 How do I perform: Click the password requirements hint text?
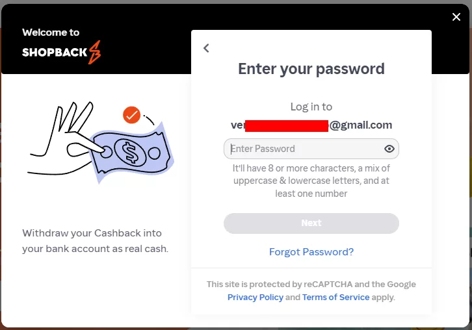[x=311, y=181]
